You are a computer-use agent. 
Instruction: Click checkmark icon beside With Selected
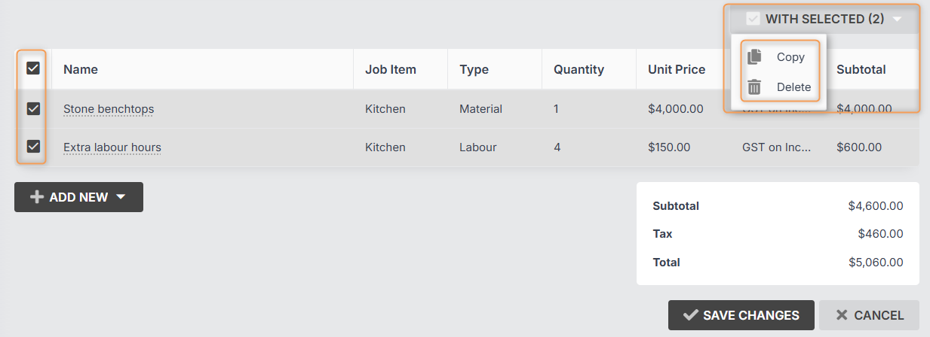pos(753,20)
